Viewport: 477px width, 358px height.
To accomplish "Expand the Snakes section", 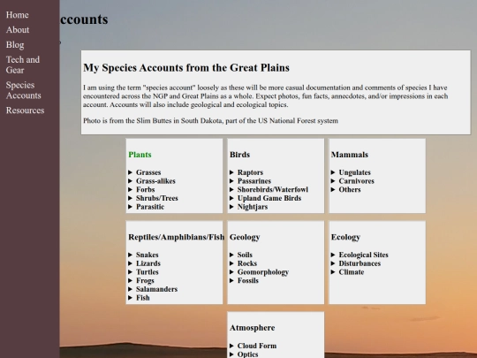I will coord(143,255).
